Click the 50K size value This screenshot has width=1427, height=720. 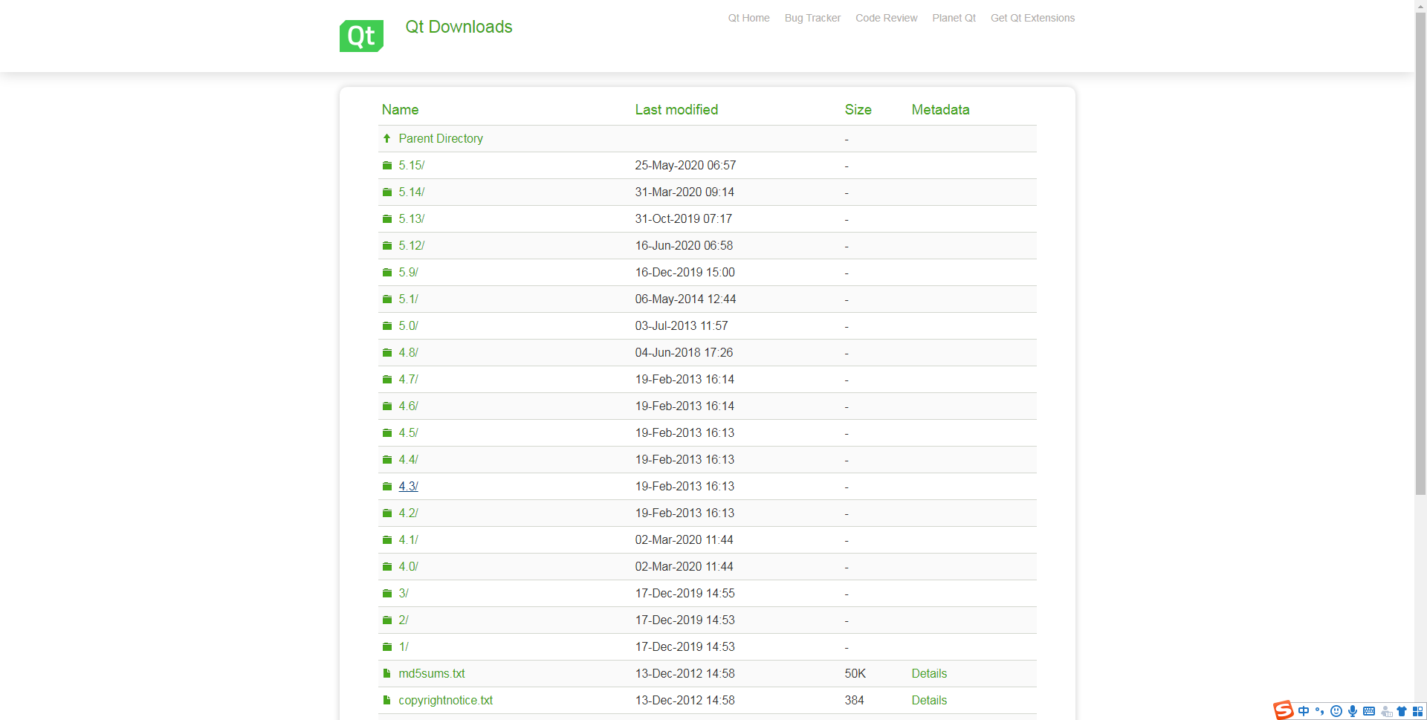pyautogui.click(x=855, y=673)
